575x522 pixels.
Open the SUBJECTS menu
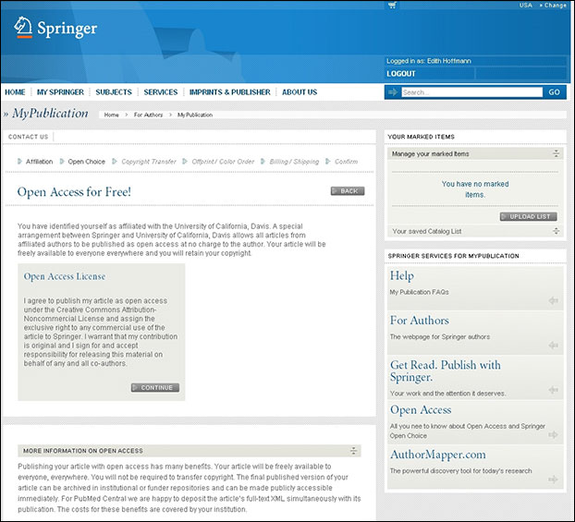coord(114,92)
